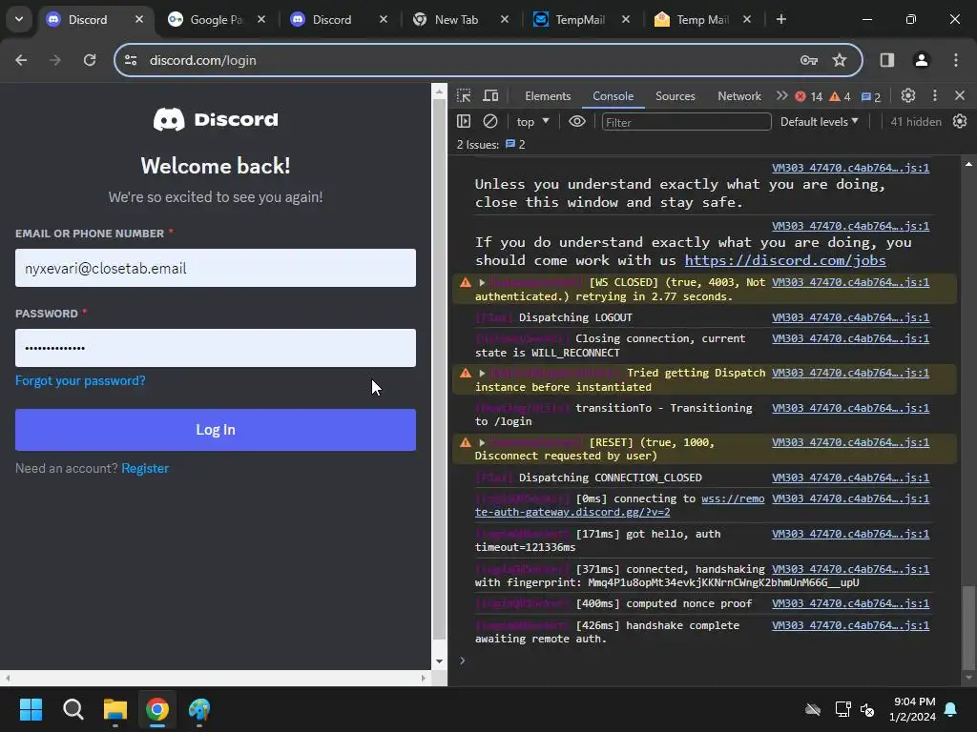Close the DevTools panel

point(960,95)
